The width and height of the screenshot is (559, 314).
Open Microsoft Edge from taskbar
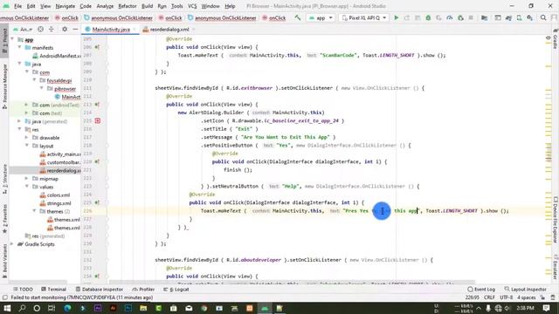[67, 308]
